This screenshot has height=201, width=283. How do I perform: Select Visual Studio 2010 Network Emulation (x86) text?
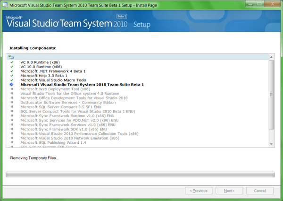pos(70,138)
